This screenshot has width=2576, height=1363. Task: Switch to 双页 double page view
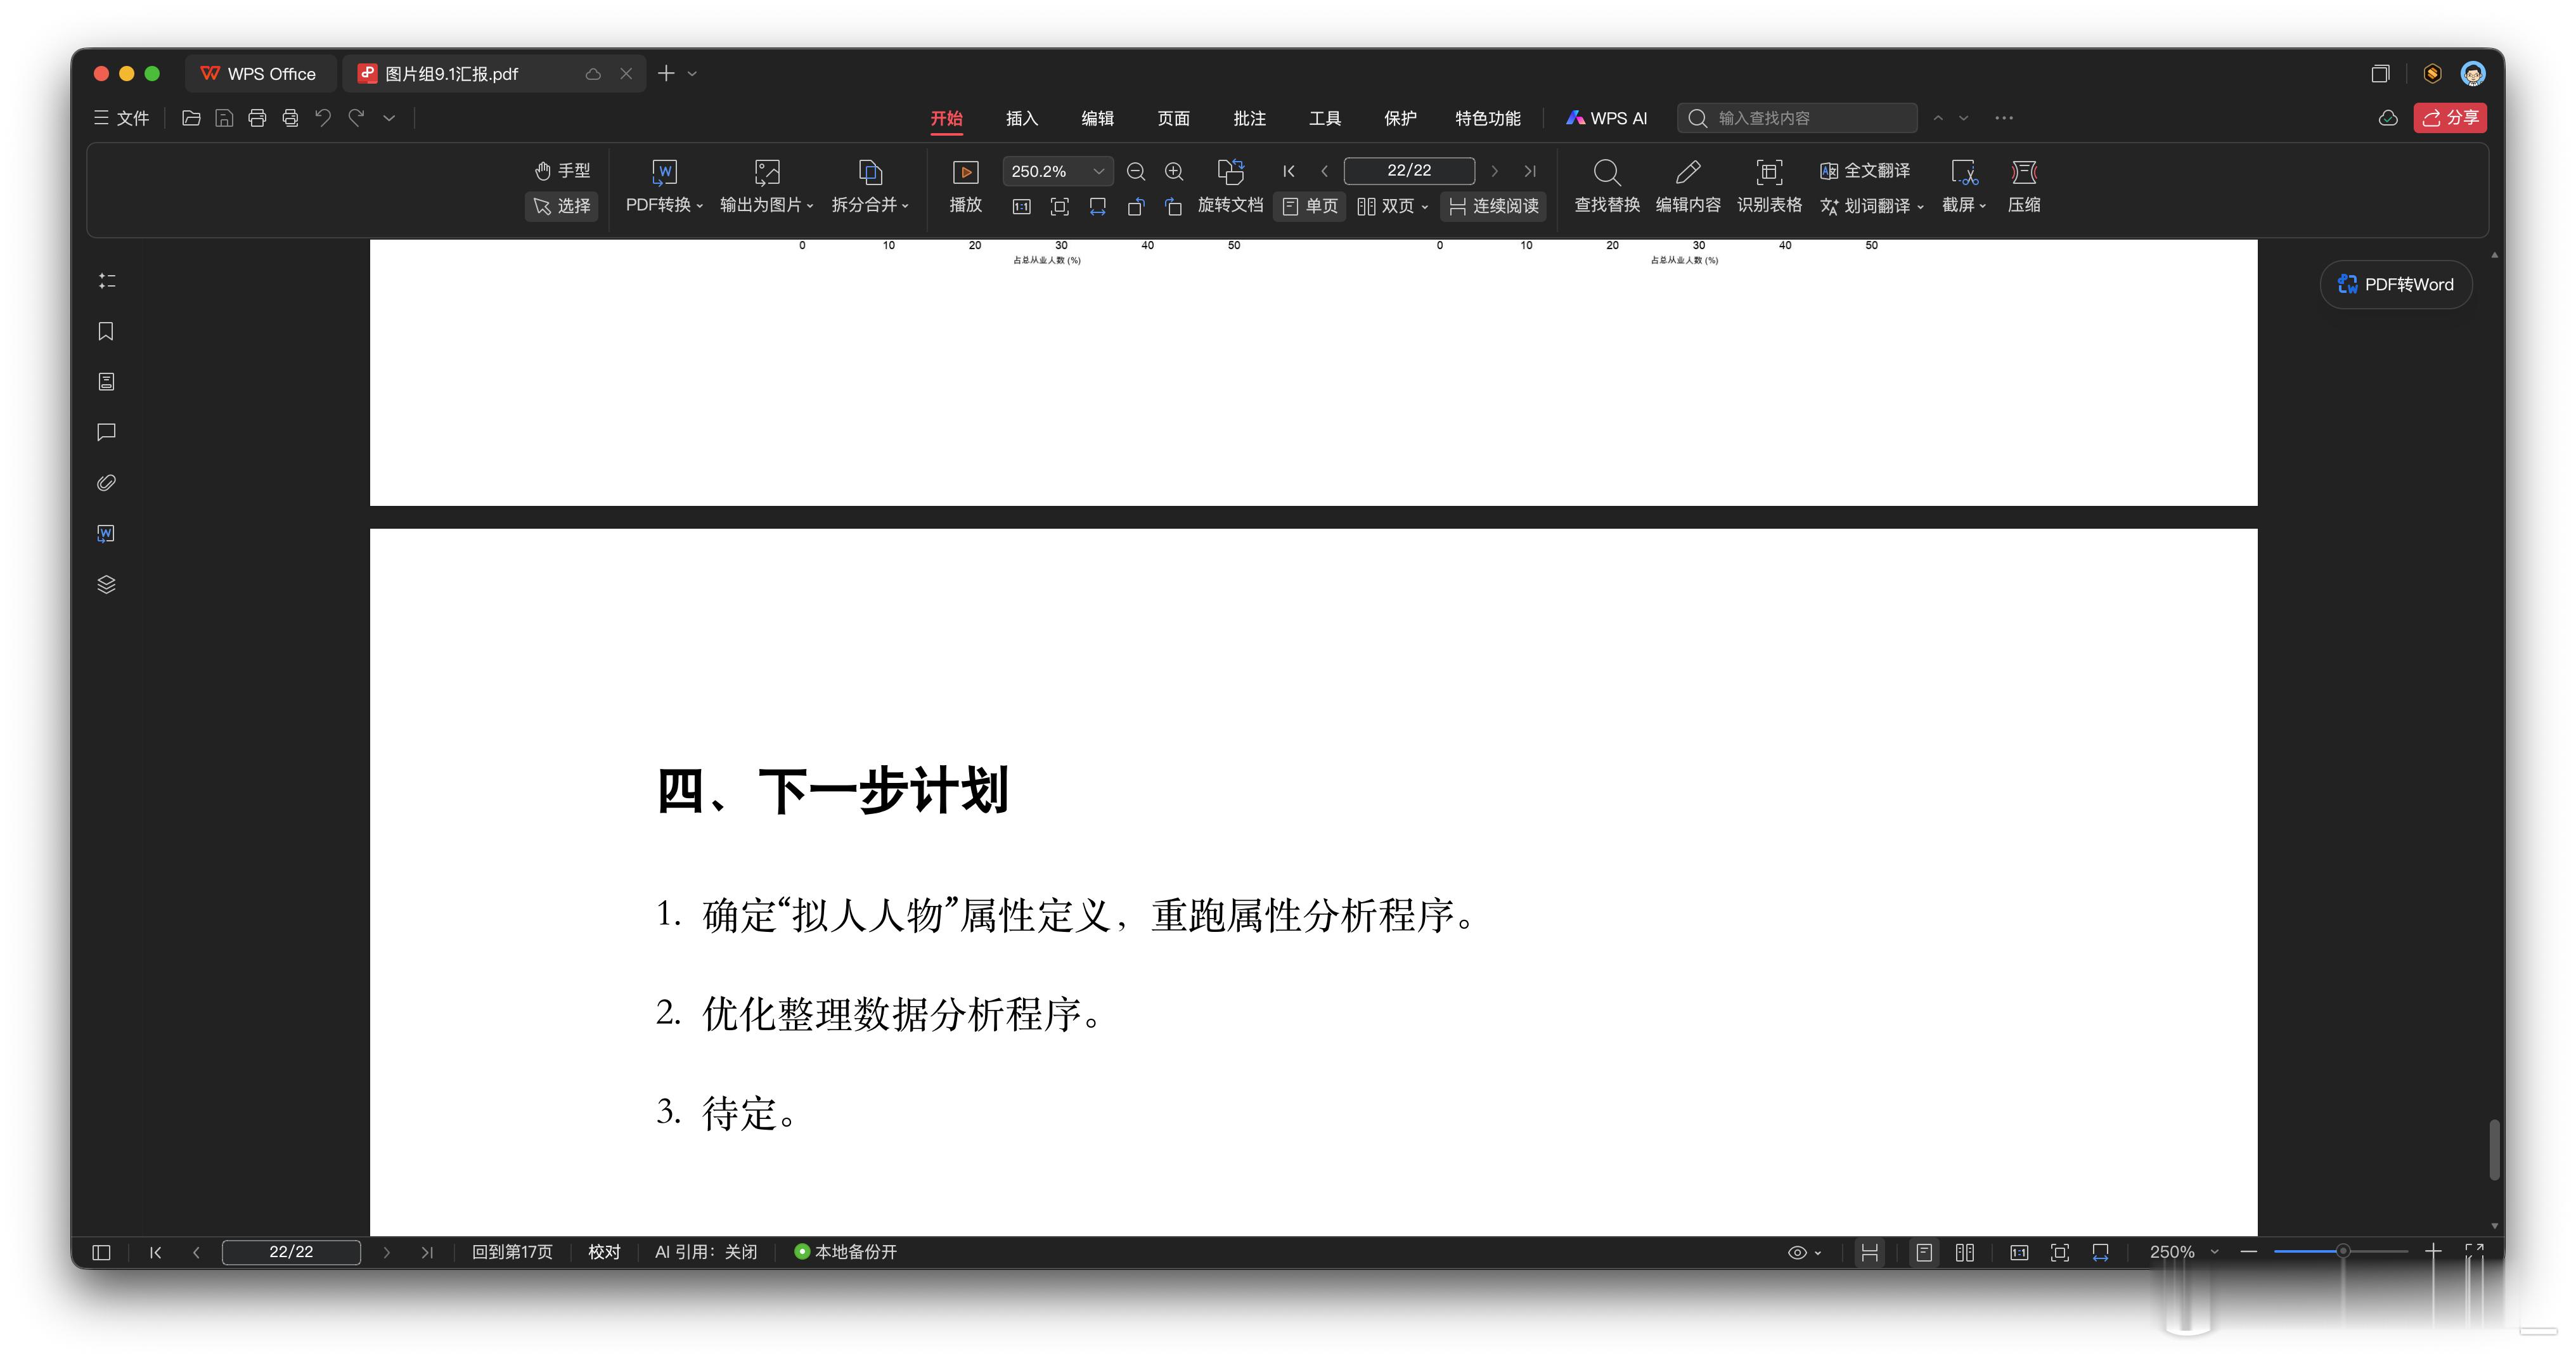point(1392,206)
